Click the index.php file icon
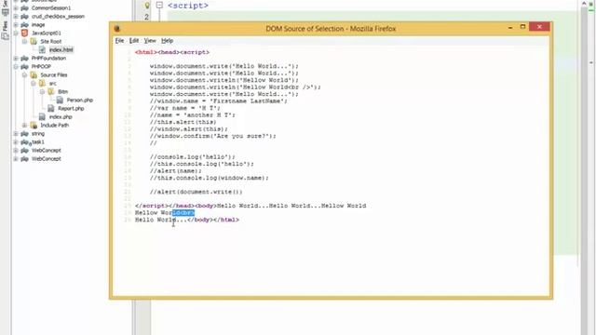The width and height of the screenshot is (596, 335). click(42, 116)
